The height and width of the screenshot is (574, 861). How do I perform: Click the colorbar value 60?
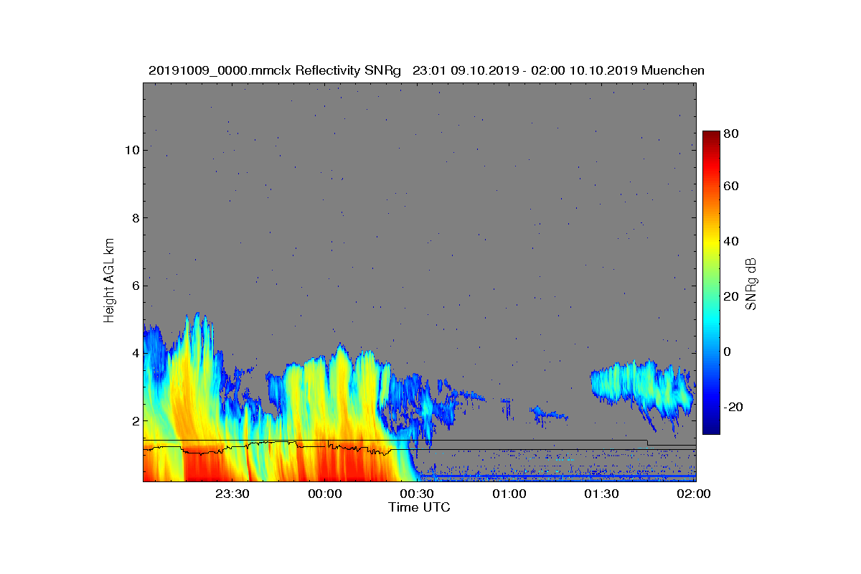point(733,187)
